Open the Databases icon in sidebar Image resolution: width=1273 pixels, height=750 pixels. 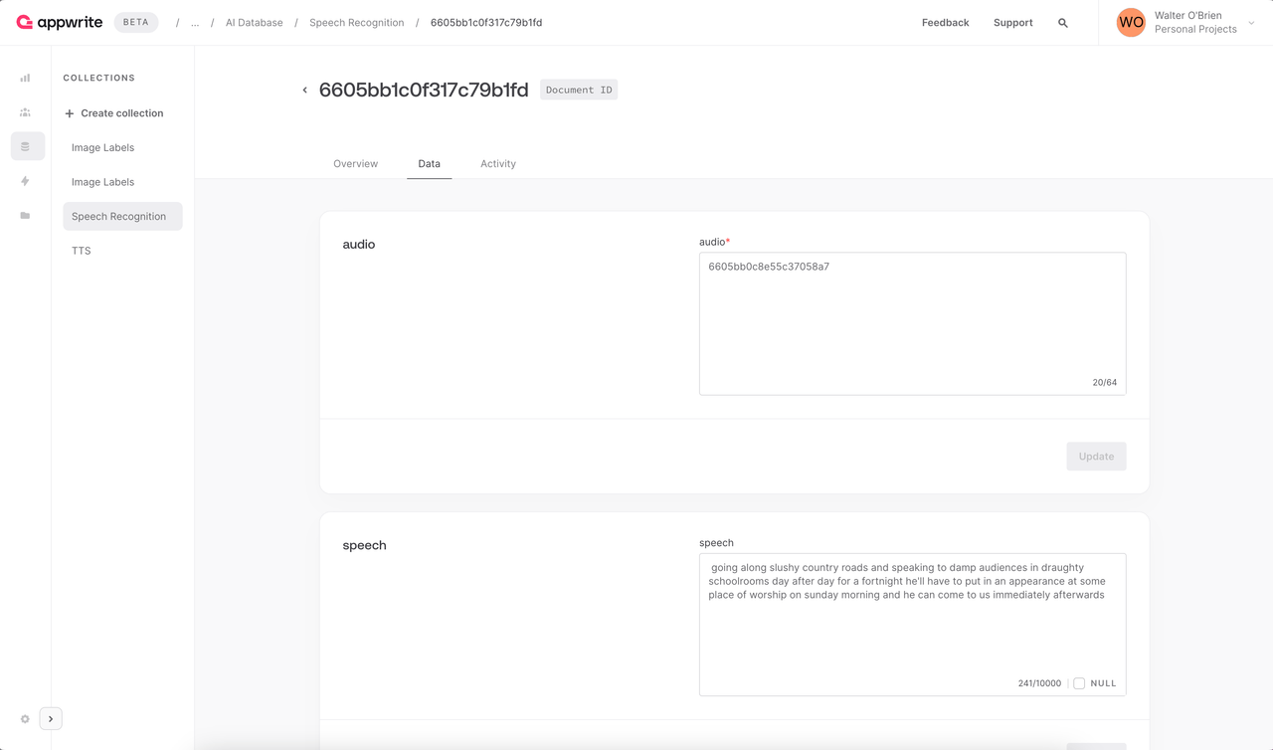27,146
